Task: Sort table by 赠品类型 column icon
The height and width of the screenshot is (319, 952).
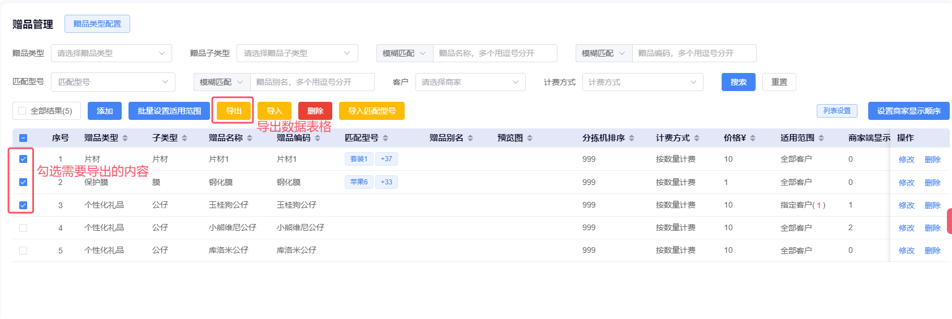Action: (x=125, y=138)
